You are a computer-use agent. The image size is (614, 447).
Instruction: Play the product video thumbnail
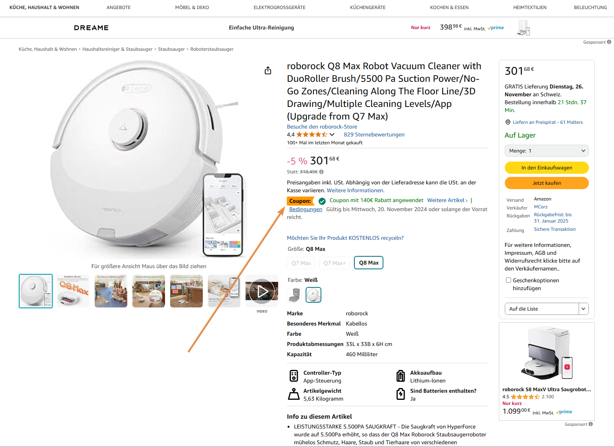click(262, 291)
